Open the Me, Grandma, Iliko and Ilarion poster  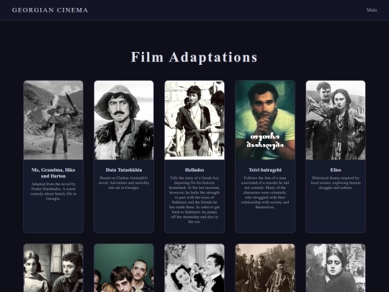[x=53, y=120]
